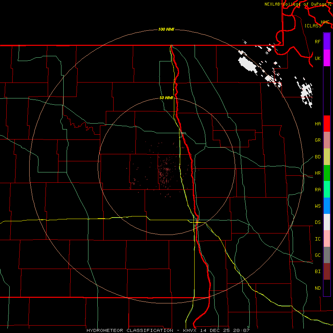
Task: Click the 'RA' legend label
Action: click(x=317, y=190)
